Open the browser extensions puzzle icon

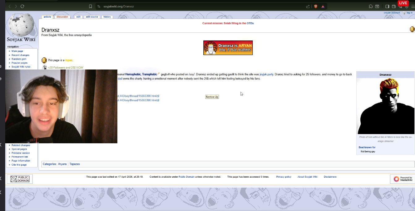tap(371, 6)
